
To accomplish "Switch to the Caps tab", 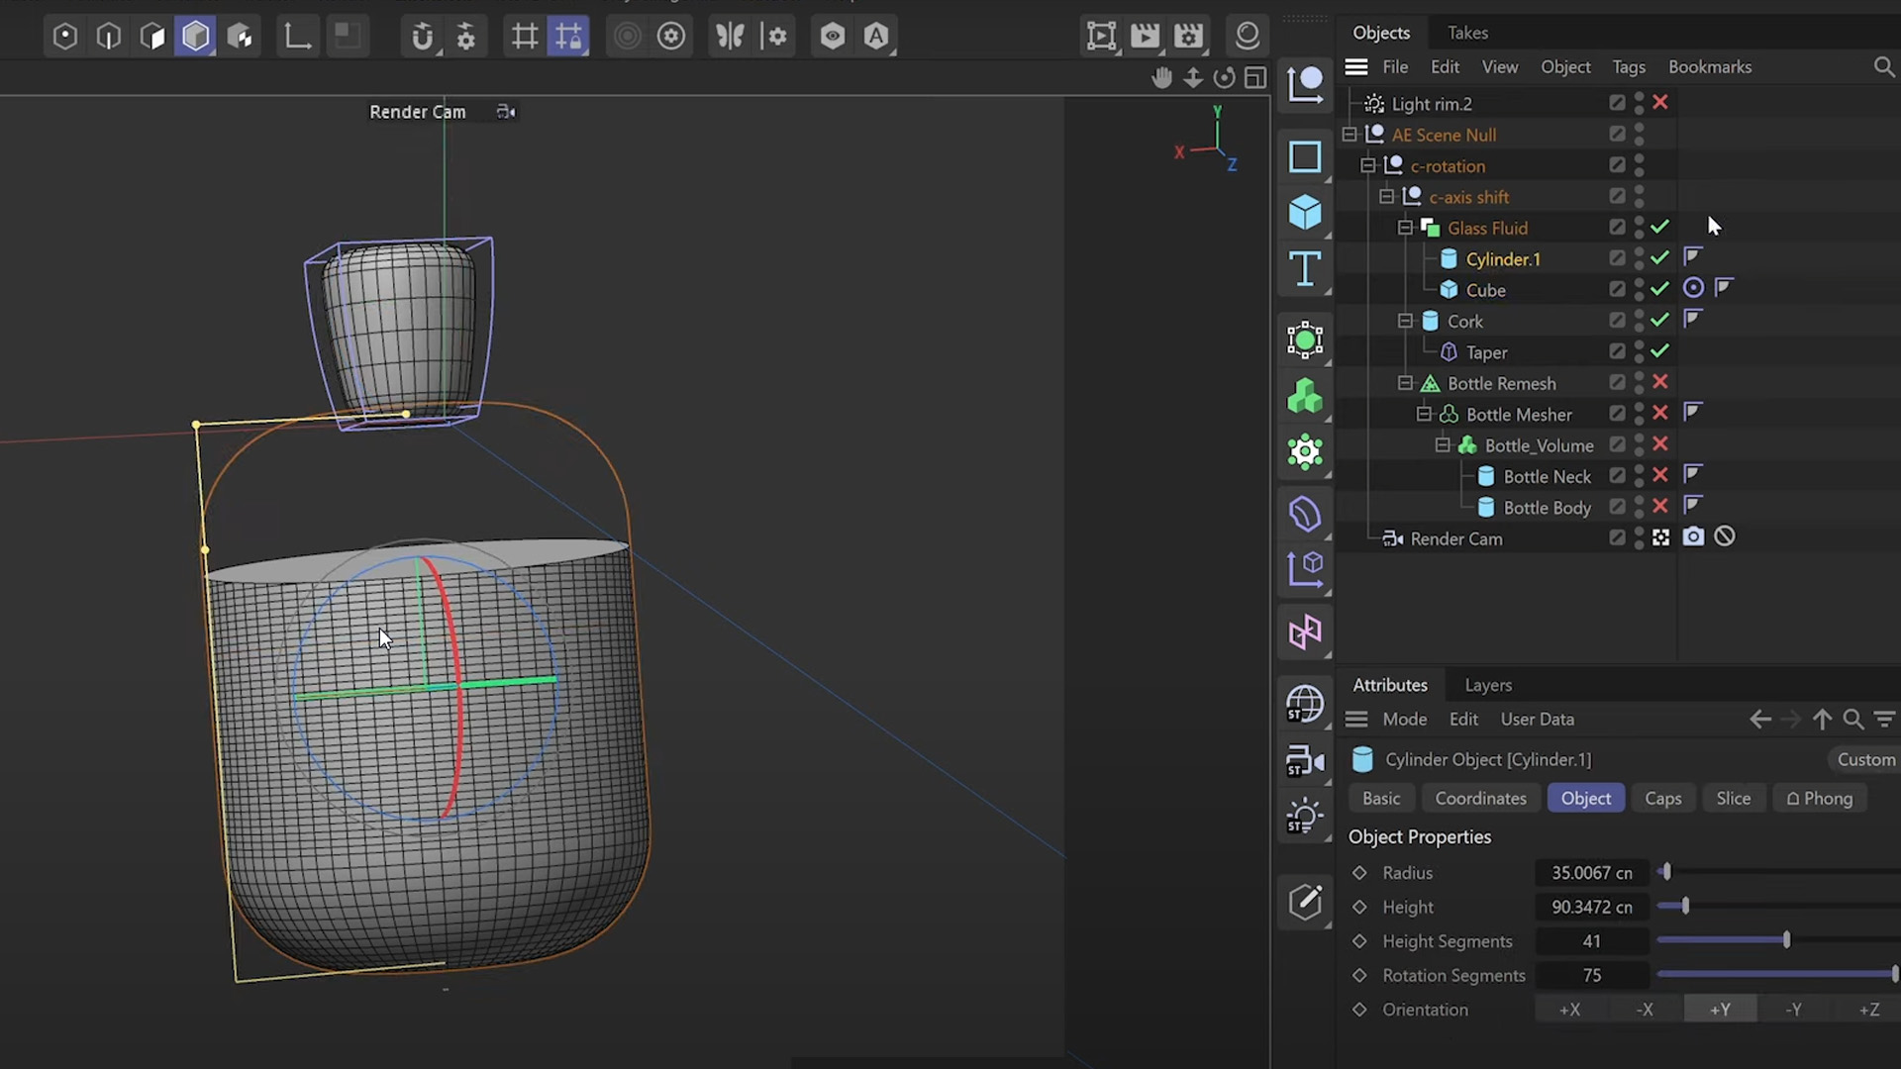I will [1662, 798].
